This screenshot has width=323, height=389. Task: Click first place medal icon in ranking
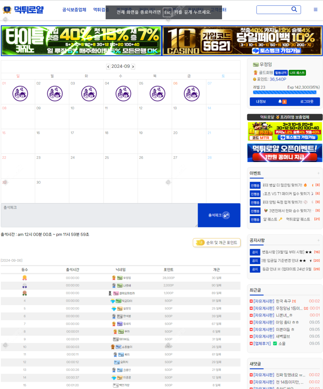click(x=25, y=278)
